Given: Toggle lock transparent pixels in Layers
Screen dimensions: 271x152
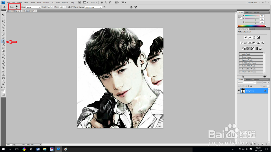Looking at the screenshot, I should 243,86.
